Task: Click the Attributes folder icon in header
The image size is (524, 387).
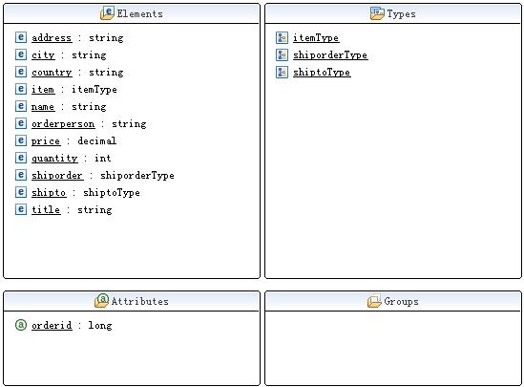Action: [x=101, y=301]
